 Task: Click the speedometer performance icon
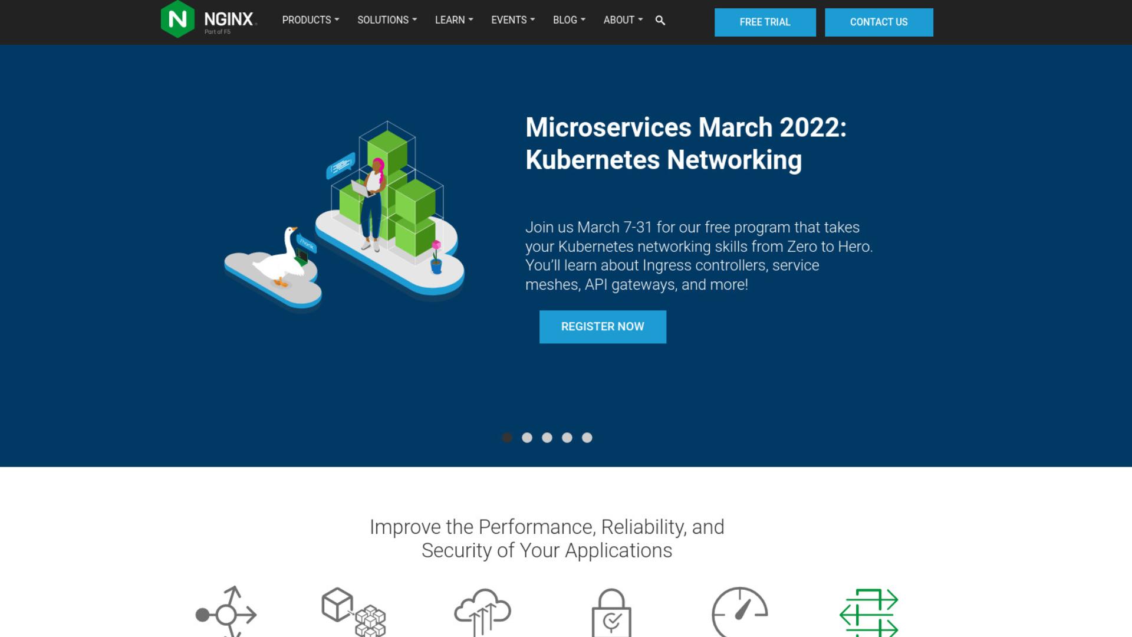coord(740,612)
